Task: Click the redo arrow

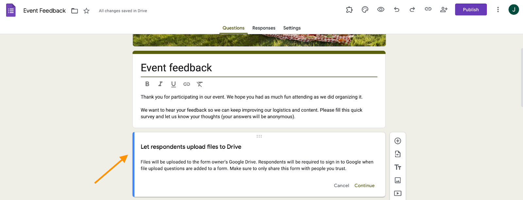Action: coord(412,10)
